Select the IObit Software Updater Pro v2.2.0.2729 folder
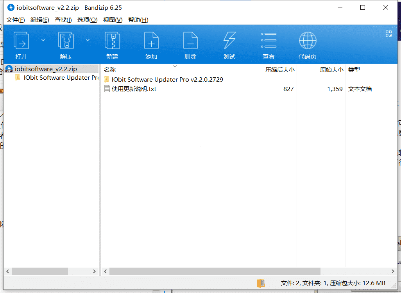Viewport: 401px width, 293px height. click(167, 80)
